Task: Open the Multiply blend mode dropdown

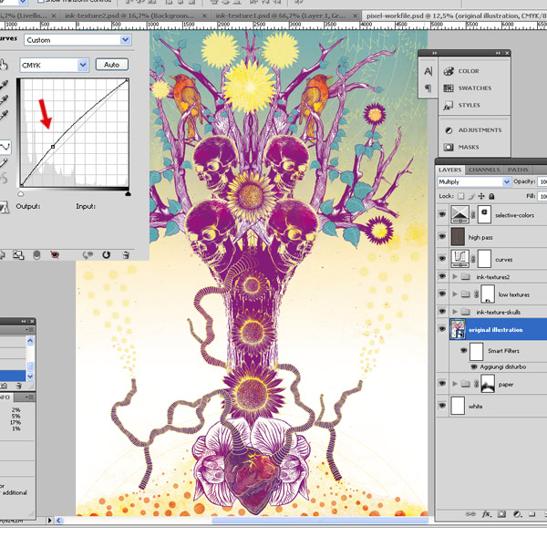Action: click(x=474, y=182)
